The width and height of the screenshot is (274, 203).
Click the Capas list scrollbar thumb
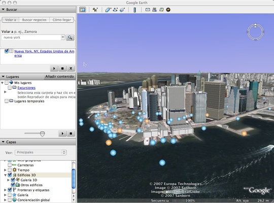click(x=74, y=178)
